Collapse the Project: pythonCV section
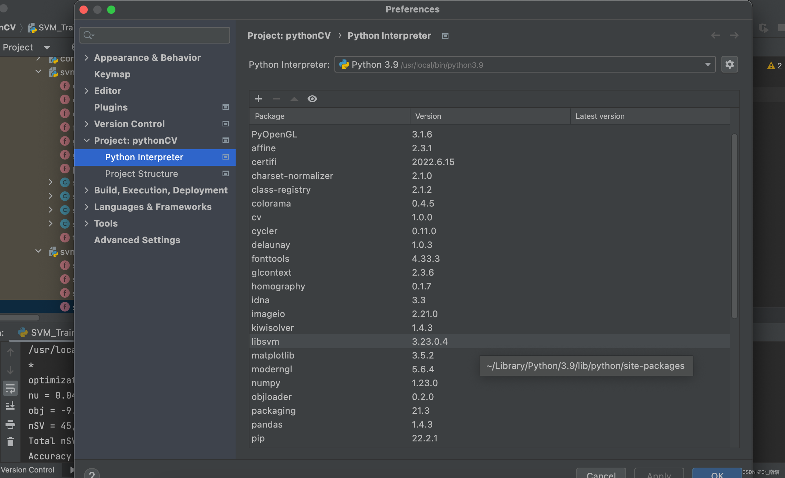This screenshot has width=785, height=478. tap(86, 141)
